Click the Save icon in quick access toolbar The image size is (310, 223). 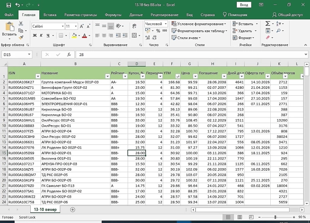click(8, 5)
